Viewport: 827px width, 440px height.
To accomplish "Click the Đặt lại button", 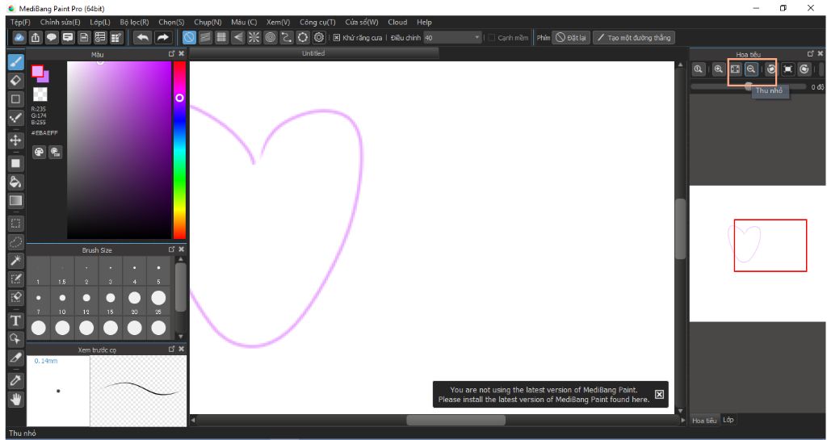I will click(572, 38).
